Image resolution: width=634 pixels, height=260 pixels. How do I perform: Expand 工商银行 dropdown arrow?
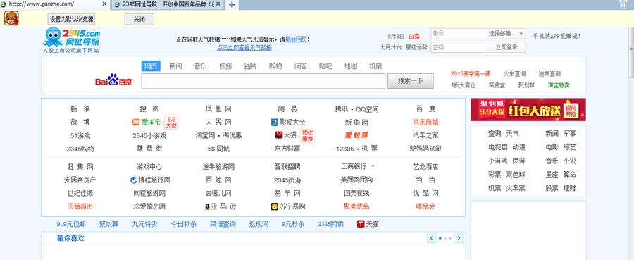point(373,166)
